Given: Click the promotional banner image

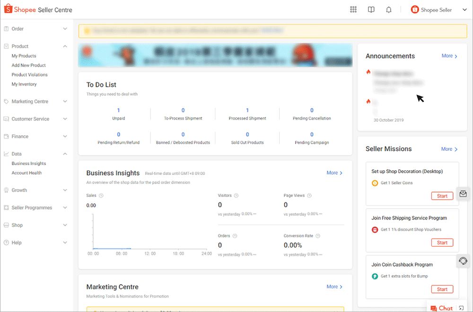Looking at the screenshot, I should click(215, 55).
